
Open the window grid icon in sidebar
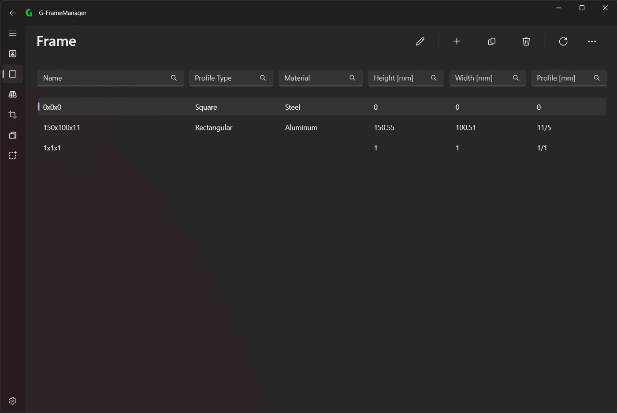(13, 94)
